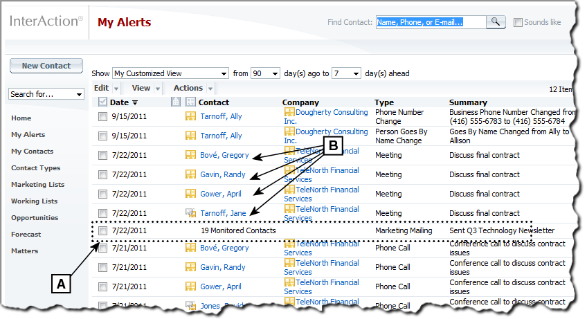The width and height of the screenshot is (587, 319).
Task: Click contact icon beside Bové, Gregory Phone Call row
Action: [190, 248]
